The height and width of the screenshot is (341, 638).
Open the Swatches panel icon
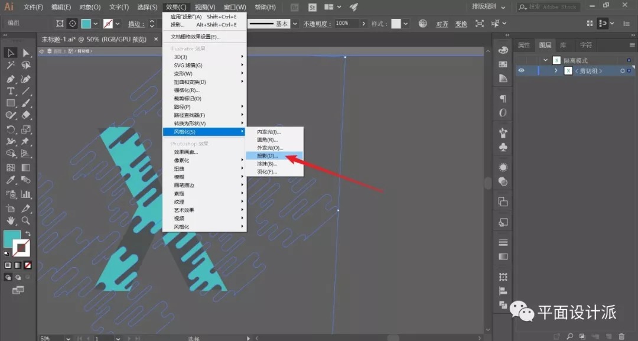(503, 64)
